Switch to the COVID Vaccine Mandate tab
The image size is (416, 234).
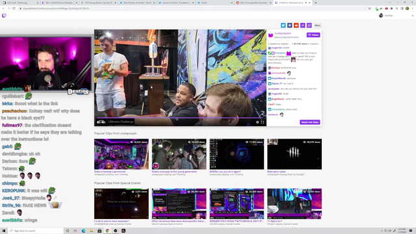[59, 3]
